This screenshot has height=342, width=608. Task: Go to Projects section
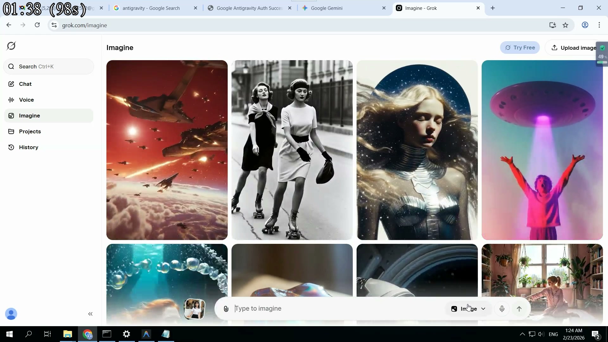coord(30,131)
